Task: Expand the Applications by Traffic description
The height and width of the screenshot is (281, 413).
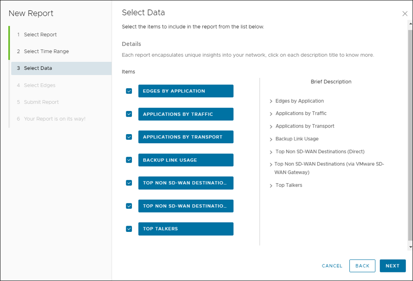Action: point(271,114)
